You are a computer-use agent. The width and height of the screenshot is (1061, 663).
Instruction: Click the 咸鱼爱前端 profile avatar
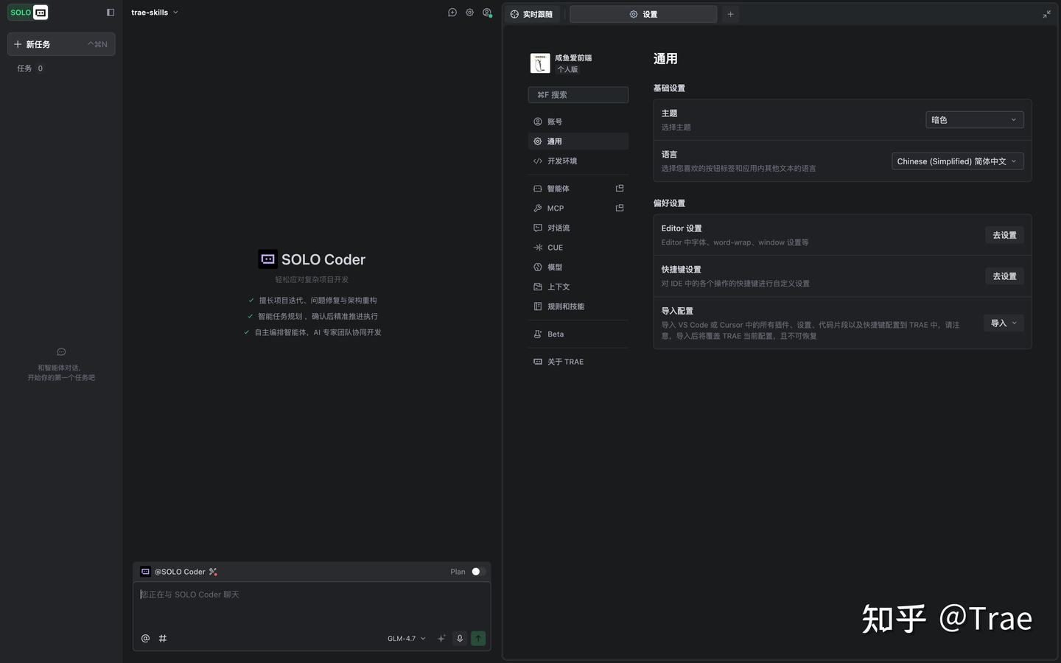(x=540, y=63)
